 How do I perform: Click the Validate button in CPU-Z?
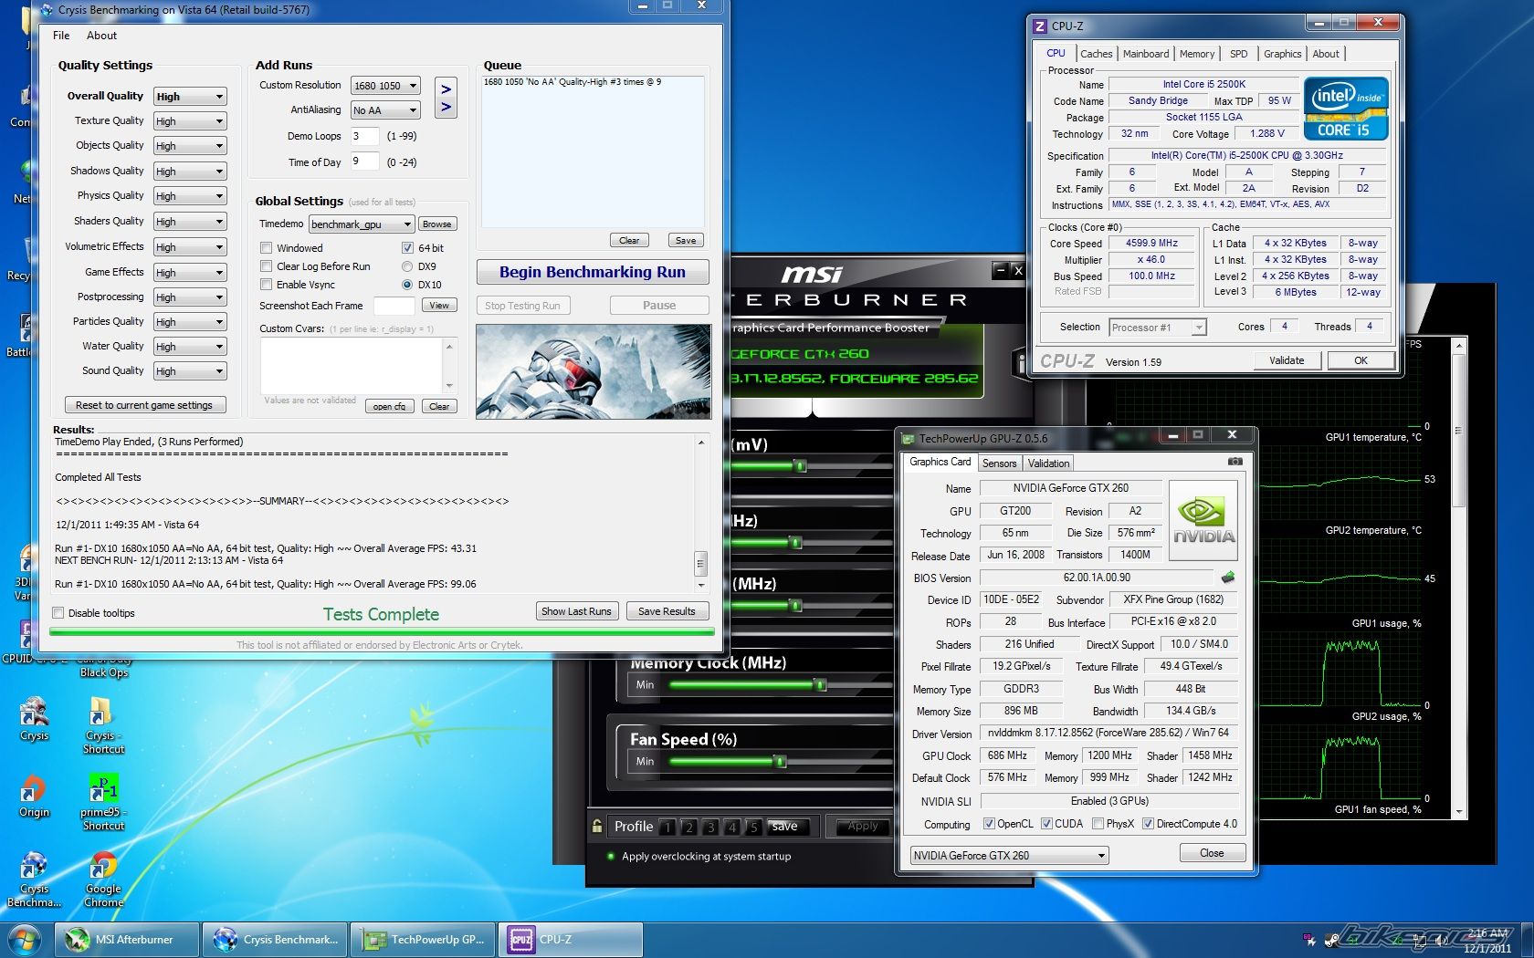tap(1286, 360)
